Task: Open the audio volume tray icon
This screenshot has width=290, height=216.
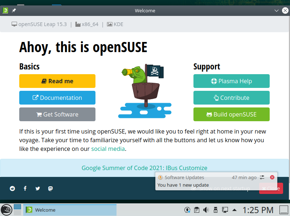Action: [x=206, y=210]
